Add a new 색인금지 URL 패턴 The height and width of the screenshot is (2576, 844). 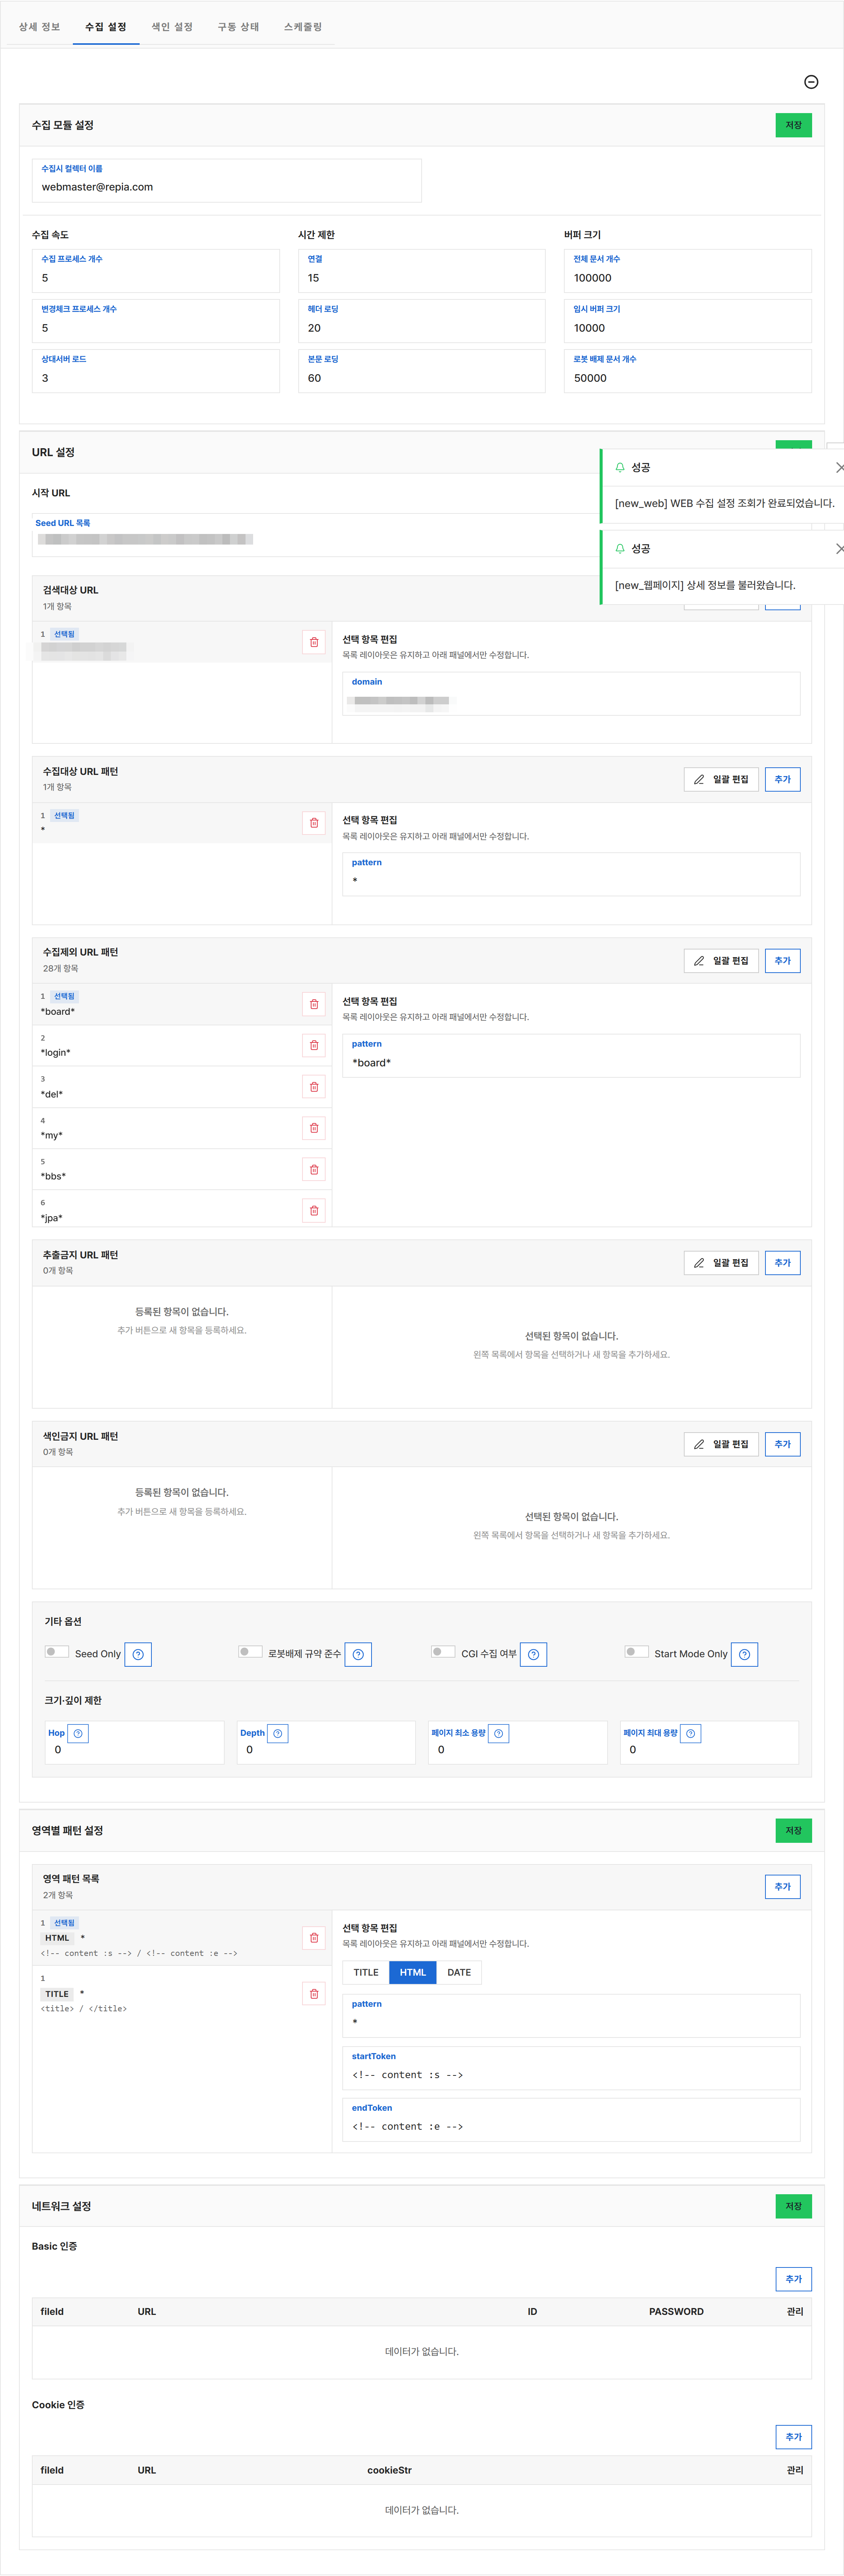click(x=782, y=1444)
